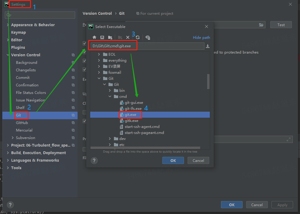
Task: Click the Test button
Action: click(x=281, y=25)
